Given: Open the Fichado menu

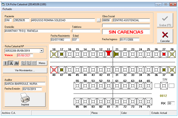Looking at the screenshot, I should (7, 9).
